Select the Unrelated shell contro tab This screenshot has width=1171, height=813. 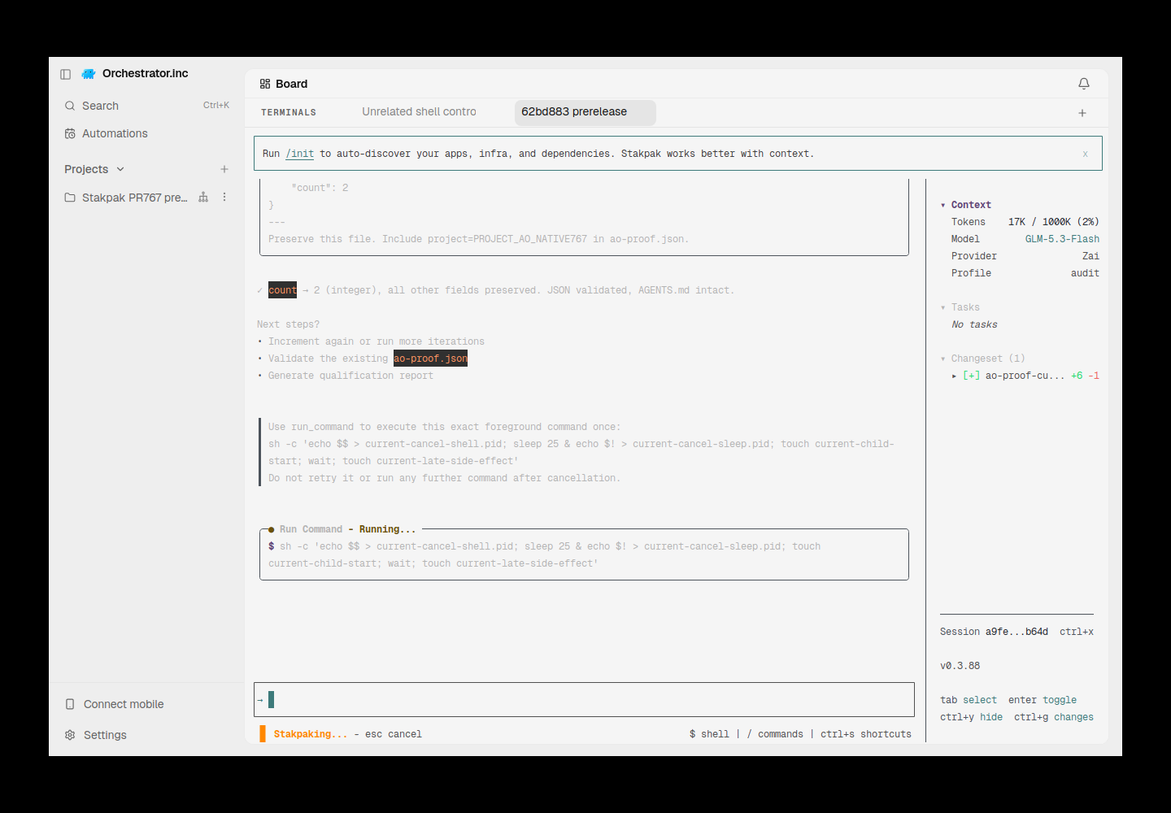(x=420, y=112)
